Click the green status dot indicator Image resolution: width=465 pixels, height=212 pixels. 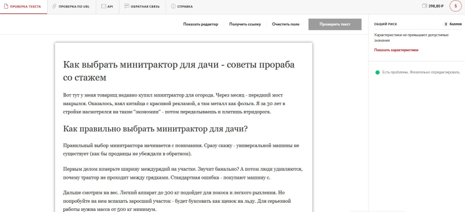pyautogui.click(x=377, y=73)
